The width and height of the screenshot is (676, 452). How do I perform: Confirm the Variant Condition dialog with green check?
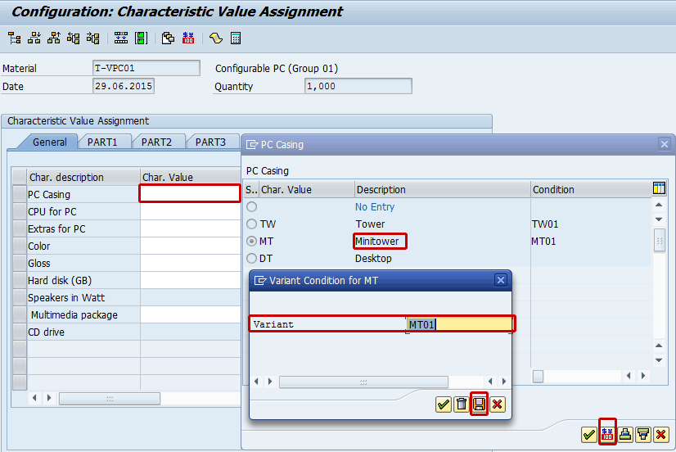[x=444, y=405]
